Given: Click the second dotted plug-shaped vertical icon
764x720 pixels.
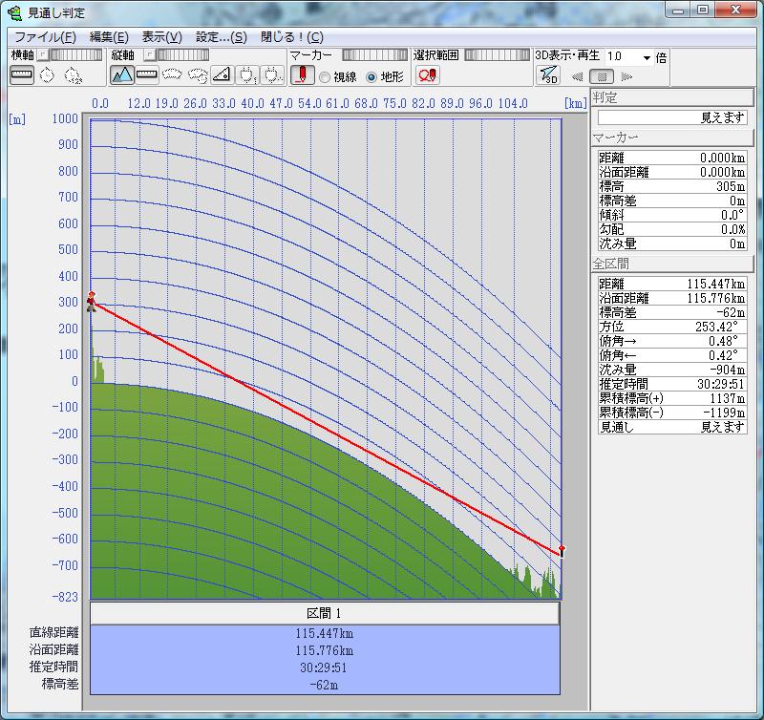Looking at the screenshot, I should pyautogui.click(x=272, y=75).
